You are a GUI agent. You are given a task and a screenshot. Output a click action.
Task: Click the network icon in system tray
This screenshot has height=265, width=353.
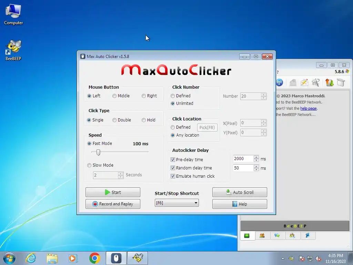click(310, 258)
